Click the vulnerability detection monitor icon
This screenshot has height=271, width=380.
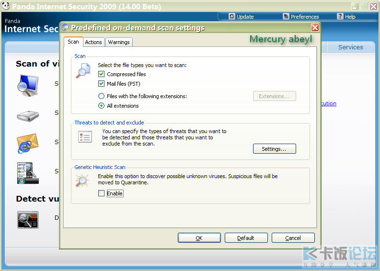[x=28, y=220]
